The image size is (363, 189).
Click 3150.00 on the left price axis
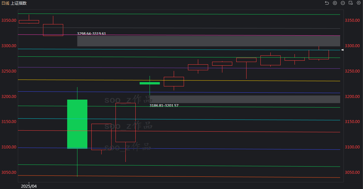tap(9, 122)
